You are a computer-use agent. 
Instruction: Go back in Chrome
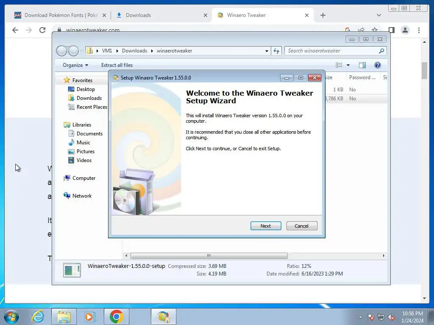(x=15, y=30)
